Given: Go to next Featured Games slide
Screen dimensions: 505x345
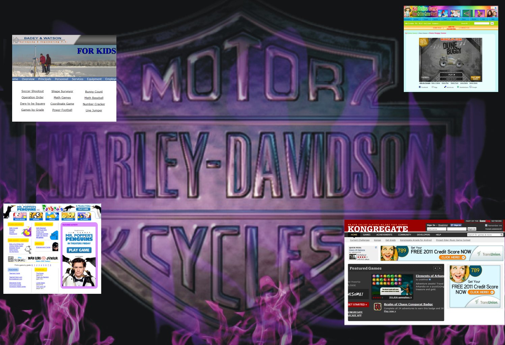Looking at the screenshot, I should (440, 268).
